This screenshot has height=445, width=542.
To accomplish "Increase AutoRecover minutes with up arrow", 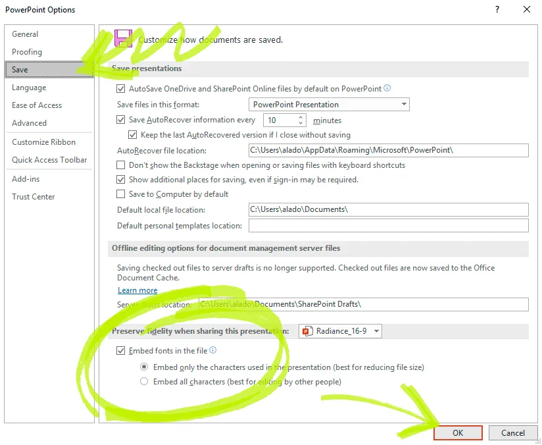I will click(x=301, y=117).
